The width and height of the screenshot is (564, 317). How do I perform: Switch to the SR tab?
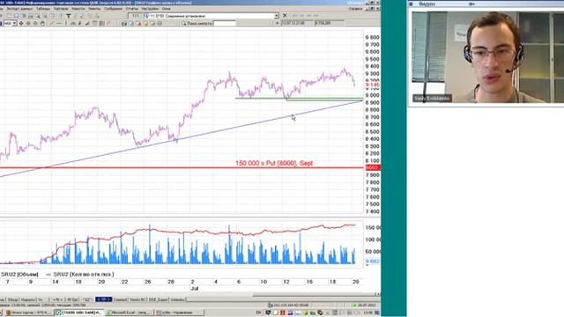point(104,299)
